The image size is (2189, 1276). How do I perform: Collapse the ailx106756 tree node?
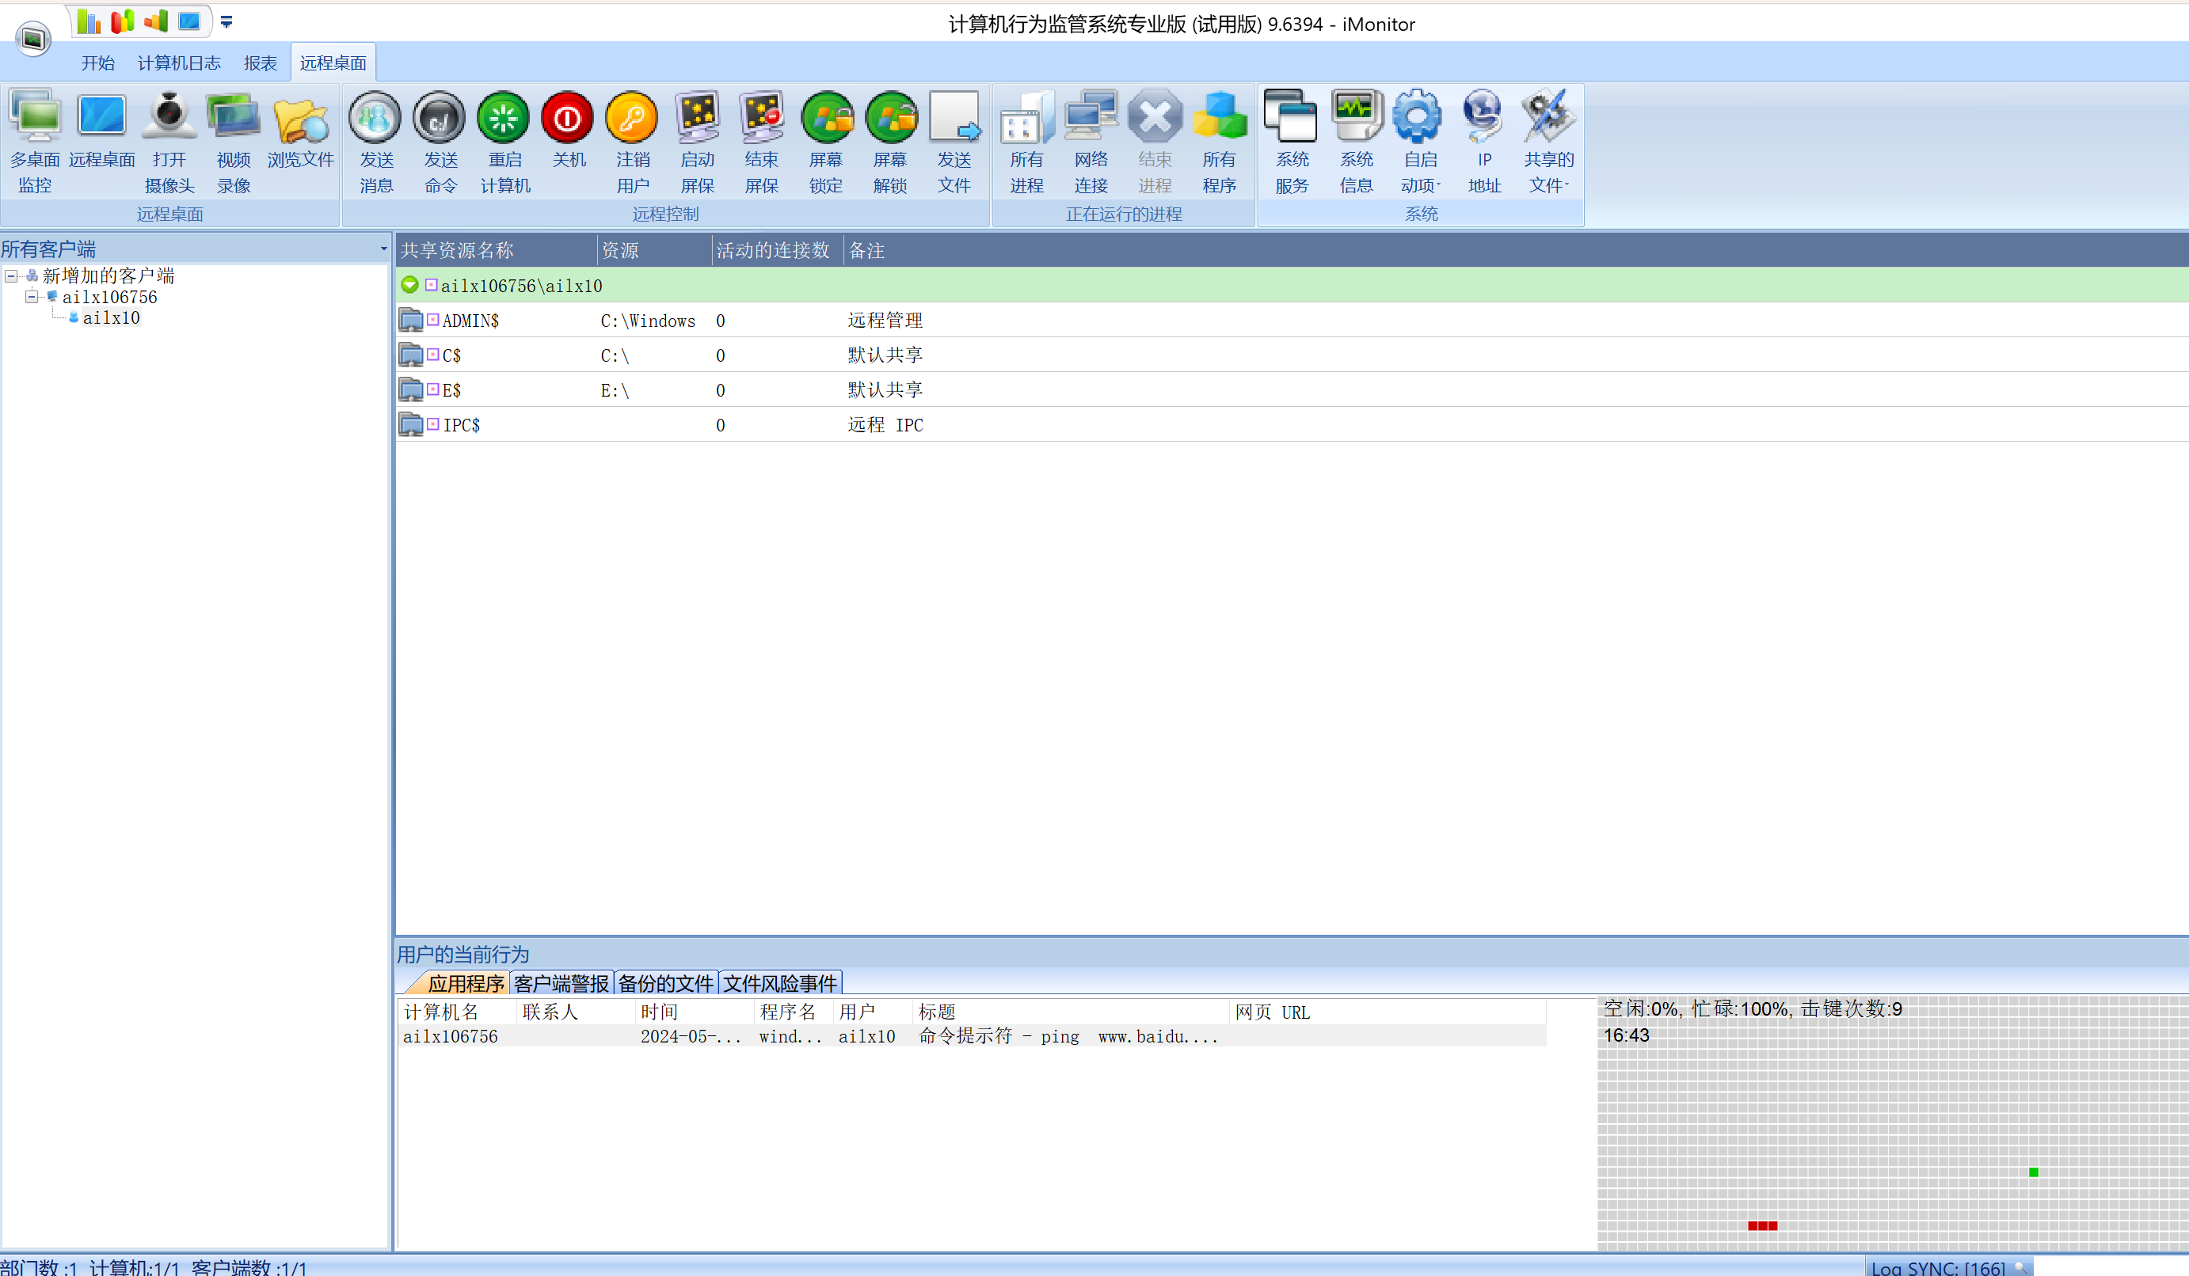pos(31,297)
